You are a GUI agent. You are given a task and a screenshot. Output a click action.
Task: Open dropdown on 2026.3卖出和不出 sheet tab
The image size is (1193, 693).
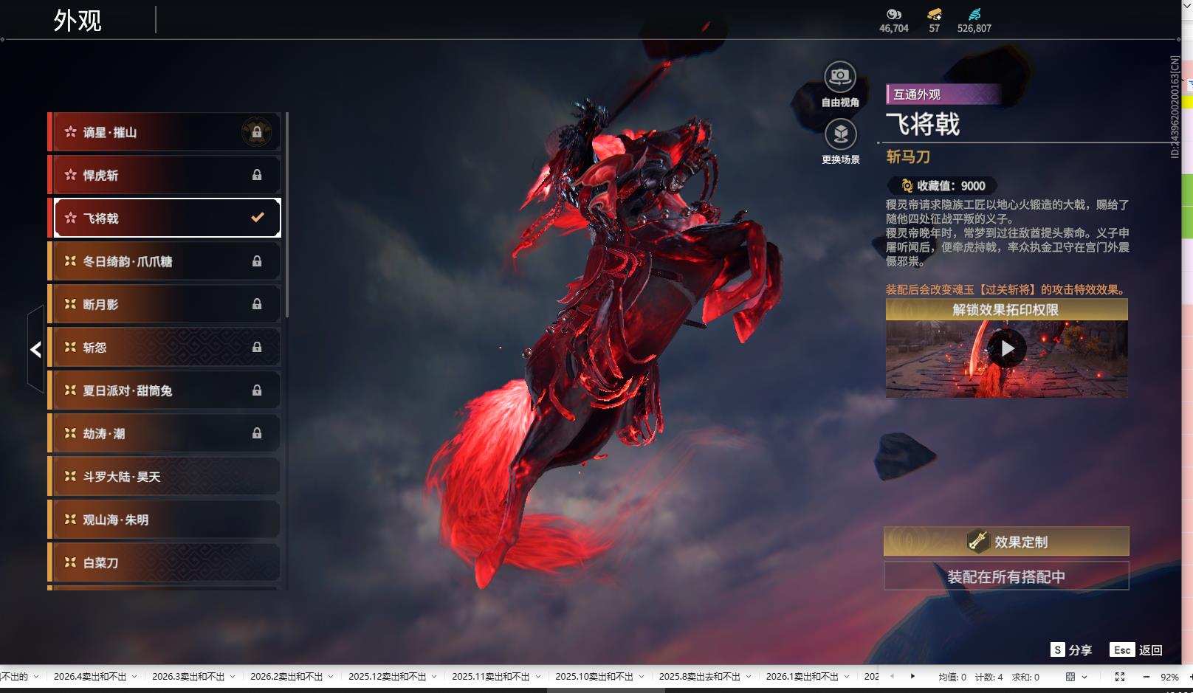[233, 677]
